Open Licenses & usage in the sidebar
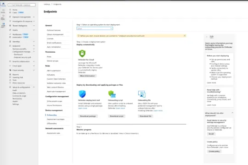Viewport: 248px width, 165px height. [19, 96]
